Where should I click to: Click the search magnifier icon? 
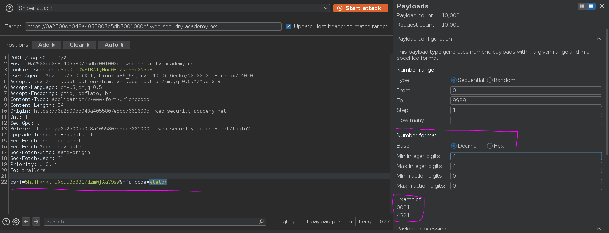click(x=261, y=221)
